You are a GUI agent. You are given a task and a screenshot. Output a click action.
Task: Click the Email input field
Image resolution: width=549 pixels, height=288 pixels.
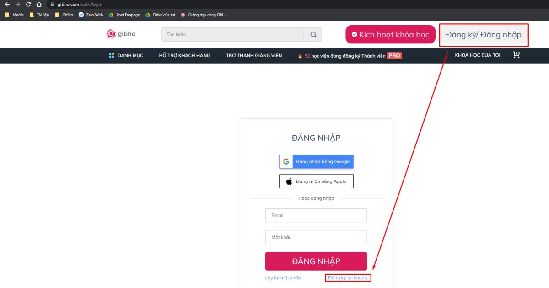316,215
